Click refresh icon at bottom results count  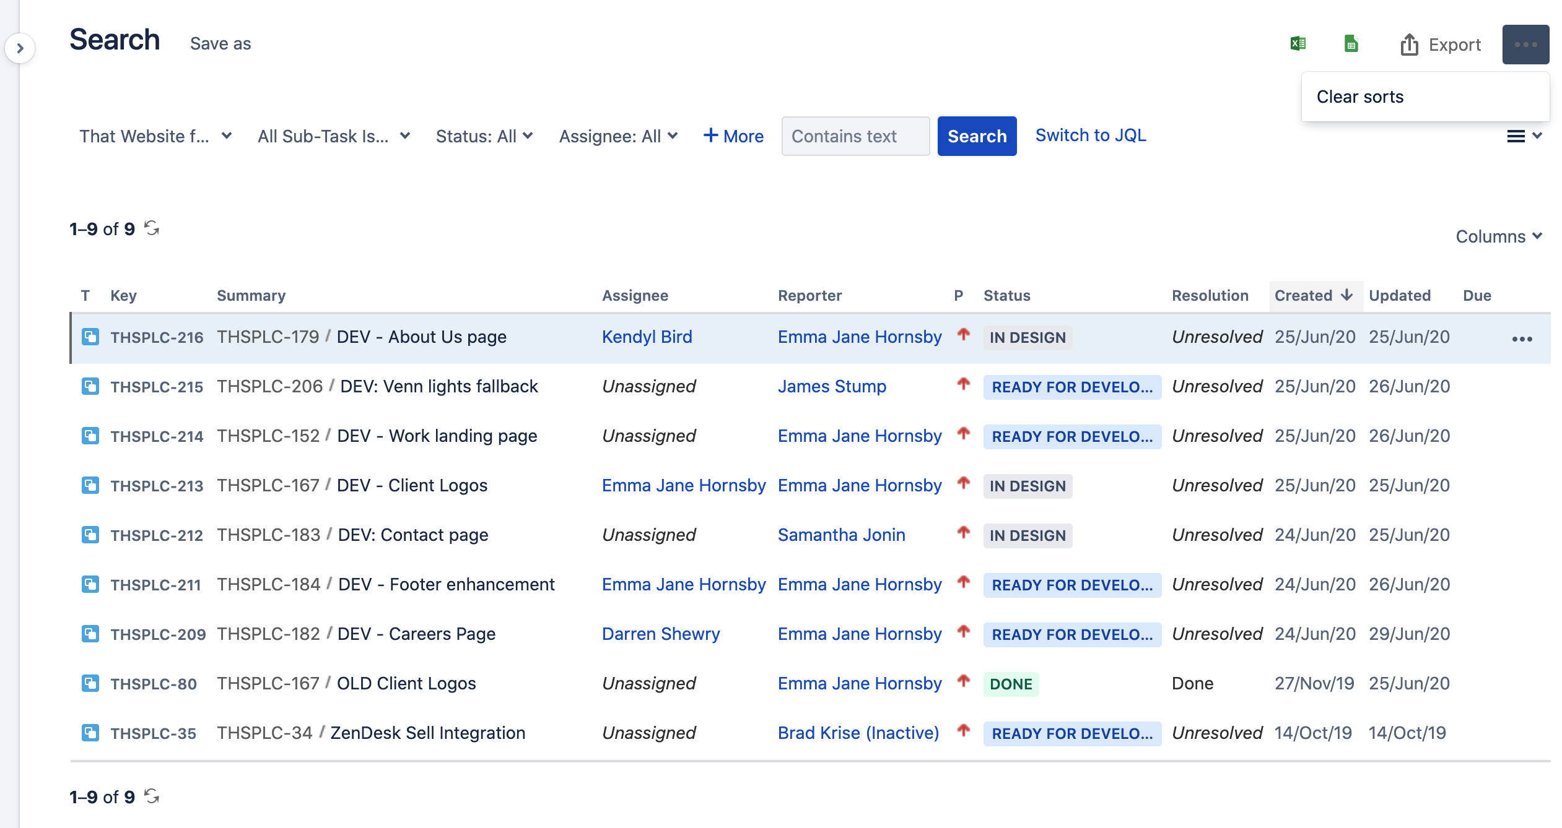click(152, 796)
